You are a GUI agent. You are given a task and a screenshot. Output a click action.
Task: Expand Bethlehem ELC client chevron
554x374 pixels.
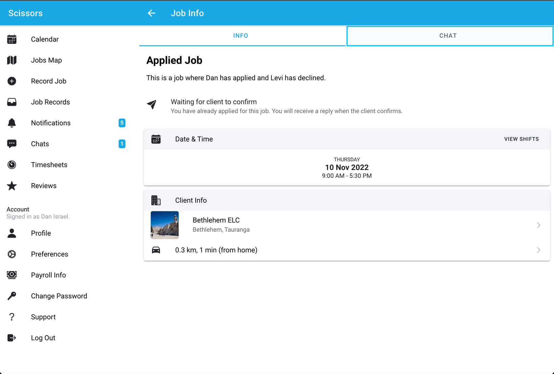click(x=538, y=225)
